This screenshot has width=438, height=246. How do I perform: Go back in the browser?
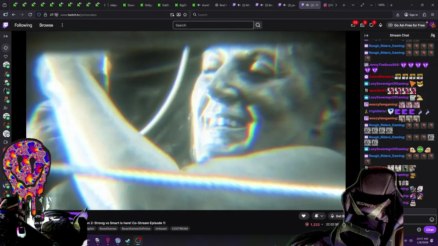[14, 15]
